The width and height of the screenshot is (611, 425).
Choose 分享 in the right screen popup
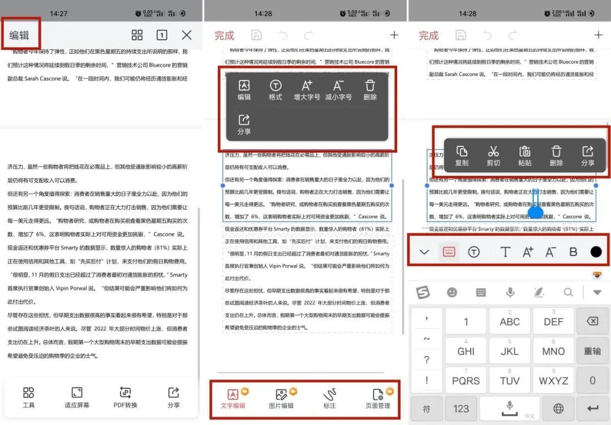(x=588, y=155)
